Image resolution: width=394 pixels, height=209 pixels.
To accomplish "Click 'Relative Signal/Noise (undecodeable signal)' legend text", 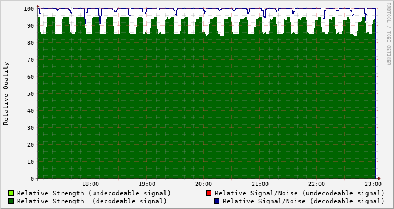I will [x=299, y=193].
